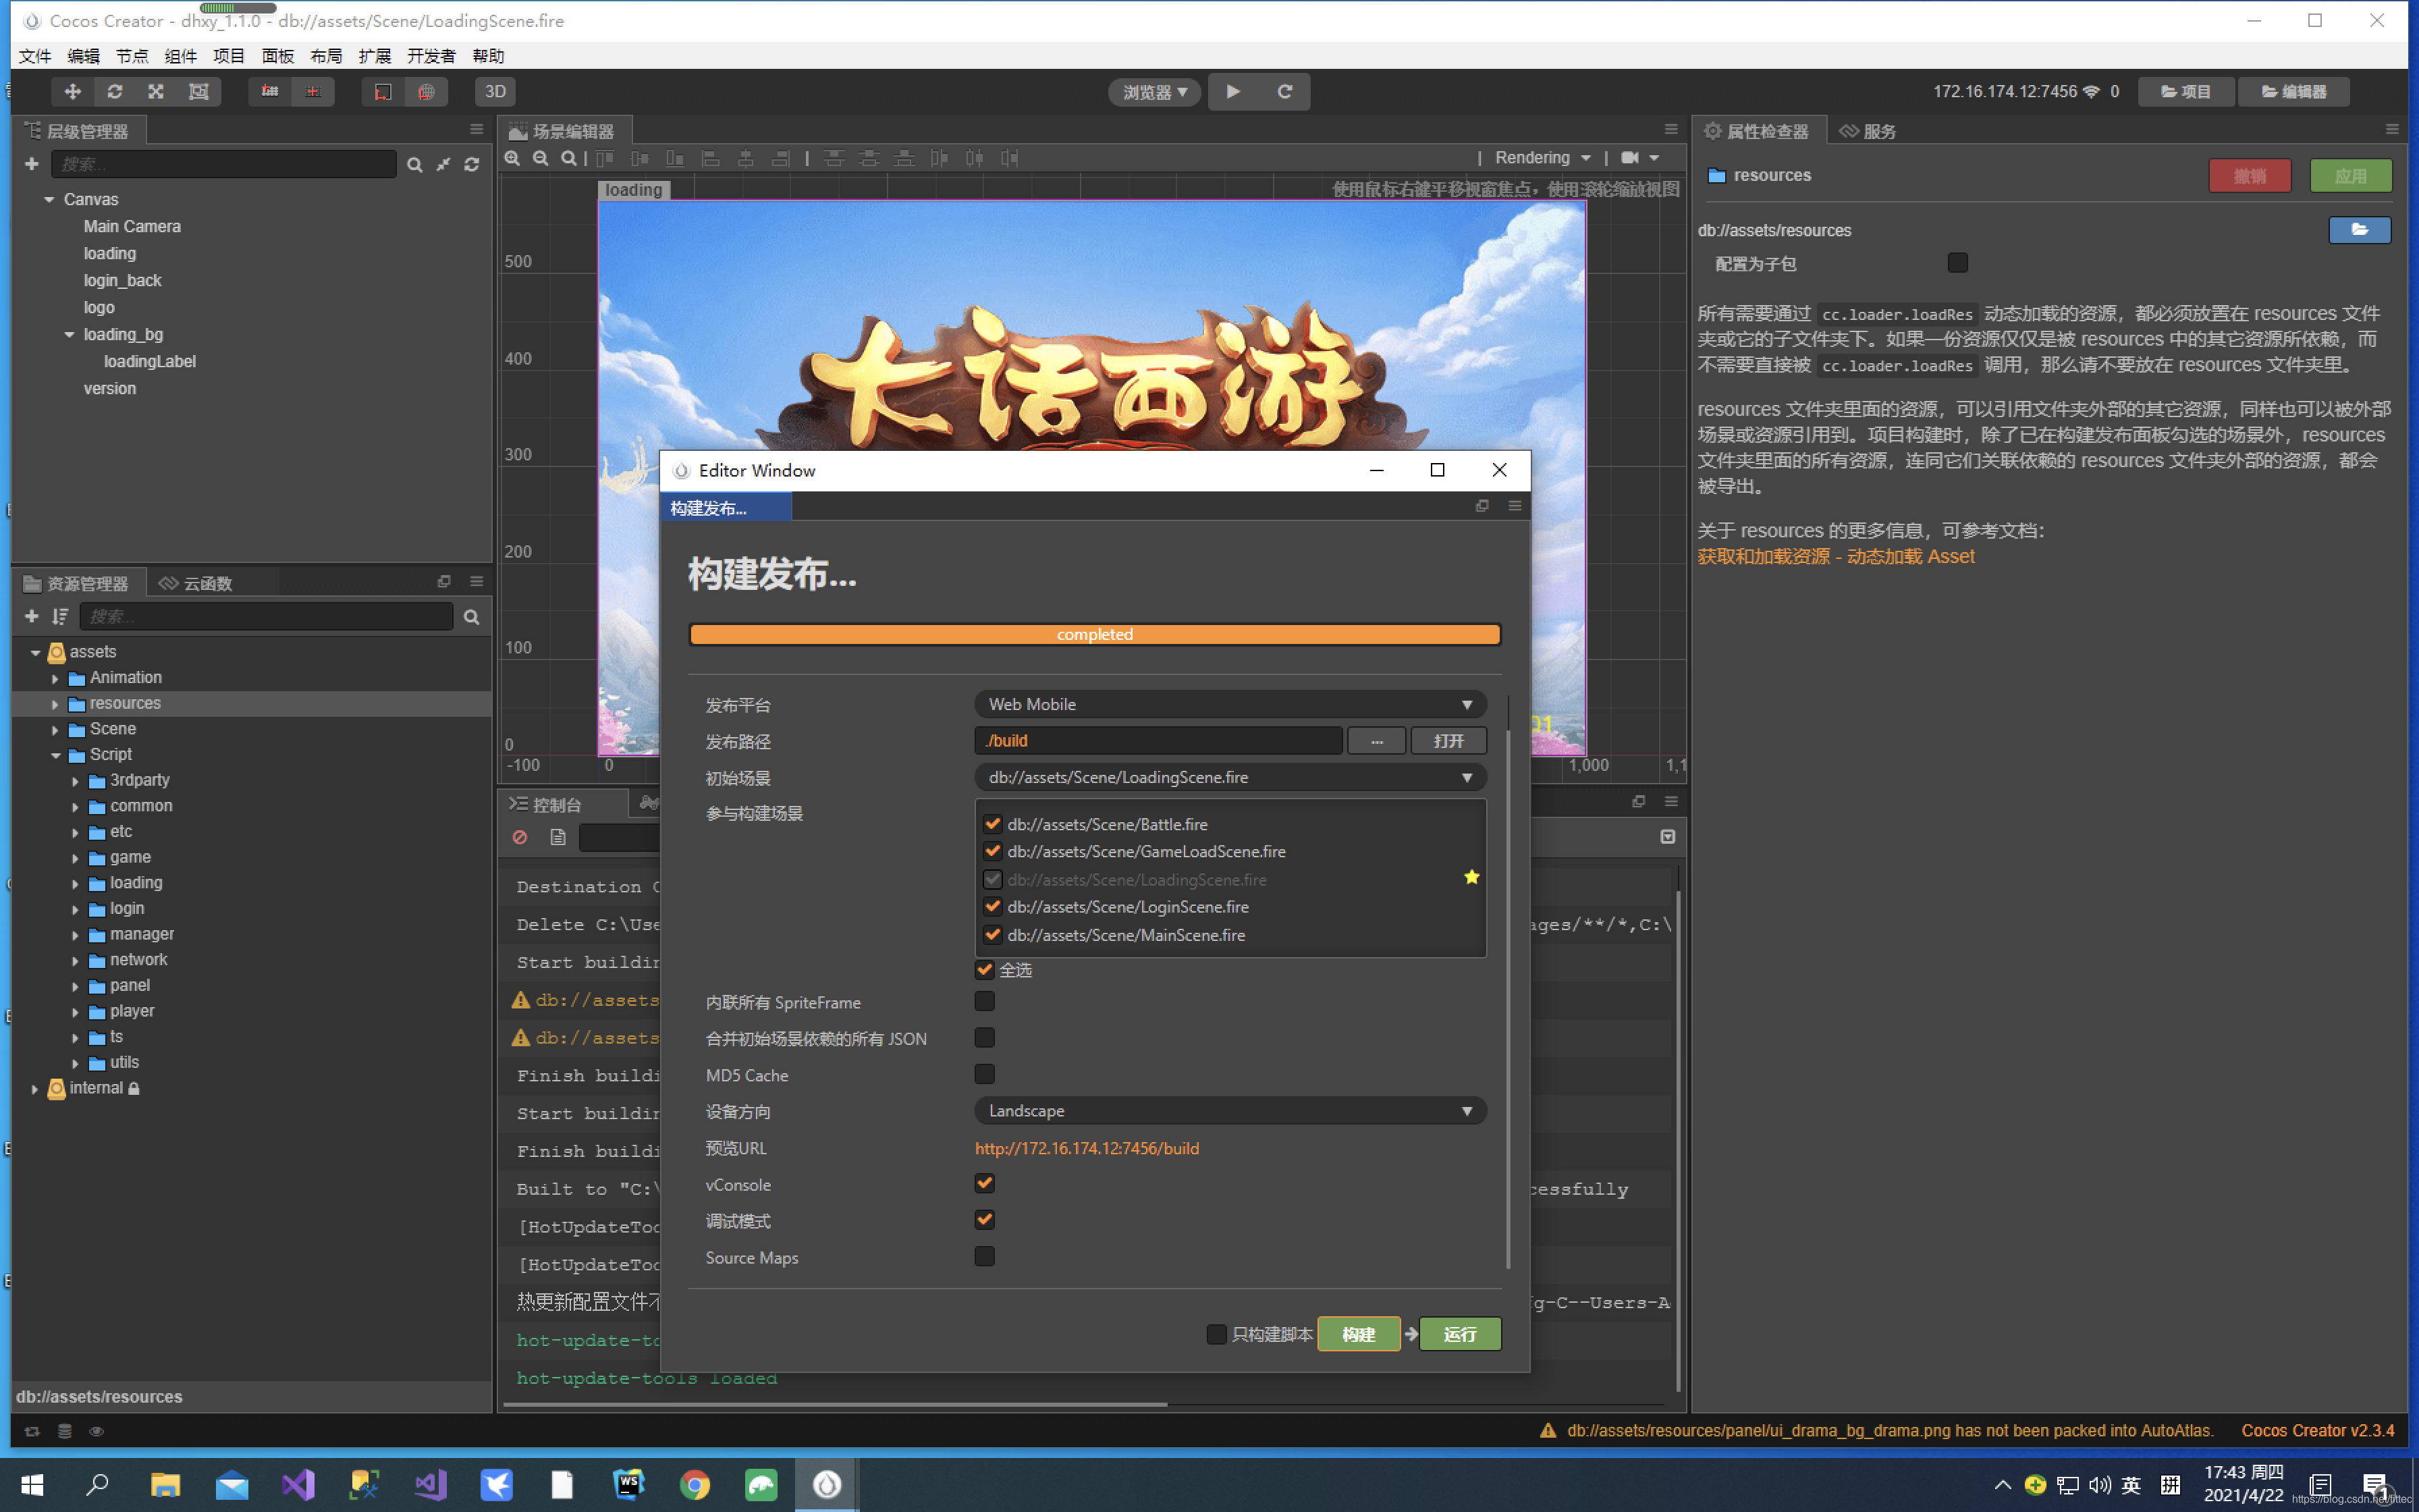Zoom out on scene editor

[x=541, y=158]
